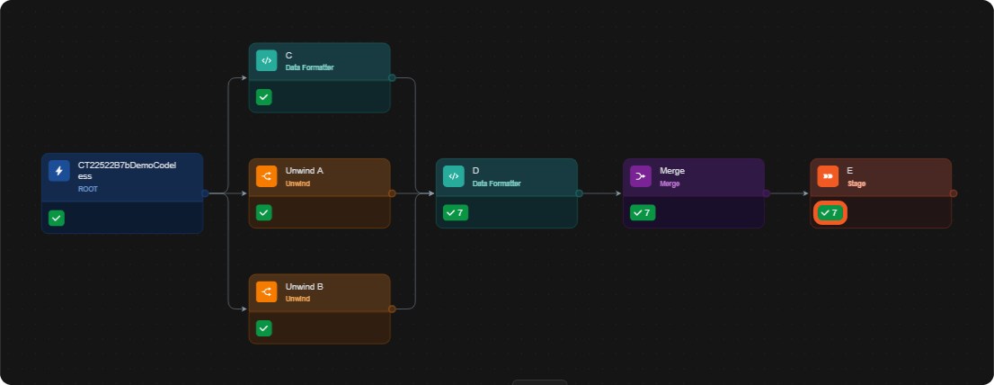Click the green check status on node C
The width and height of the screenshot is (994, 385).
(x=263, y=97)
